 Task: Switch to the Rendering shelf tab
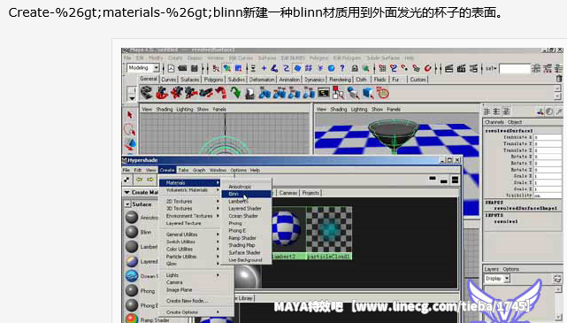(x=340, y=80)
